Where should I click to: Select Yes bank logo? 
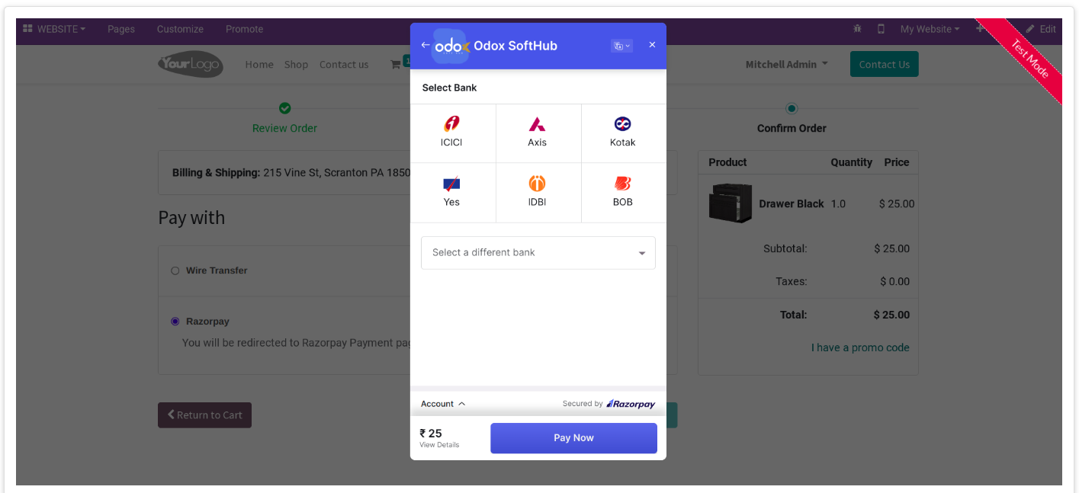coord(451,184)
